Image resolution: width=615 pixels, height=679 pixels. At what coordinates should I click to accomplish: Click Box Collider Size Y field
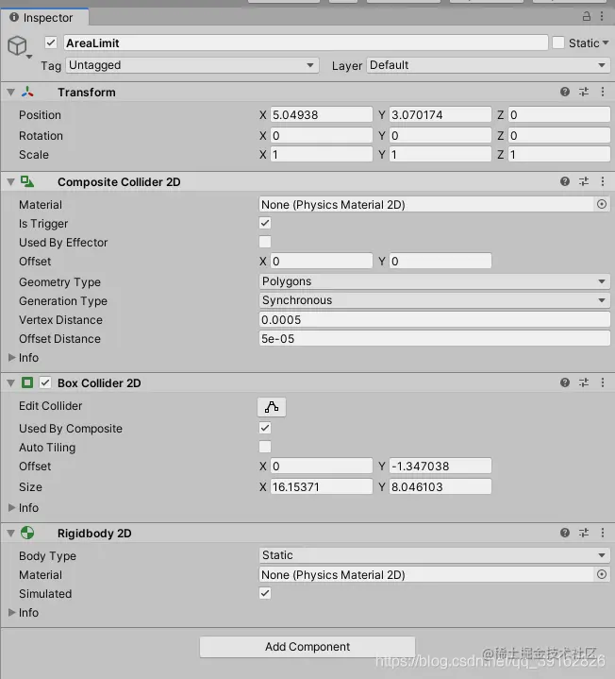(440, 486)
